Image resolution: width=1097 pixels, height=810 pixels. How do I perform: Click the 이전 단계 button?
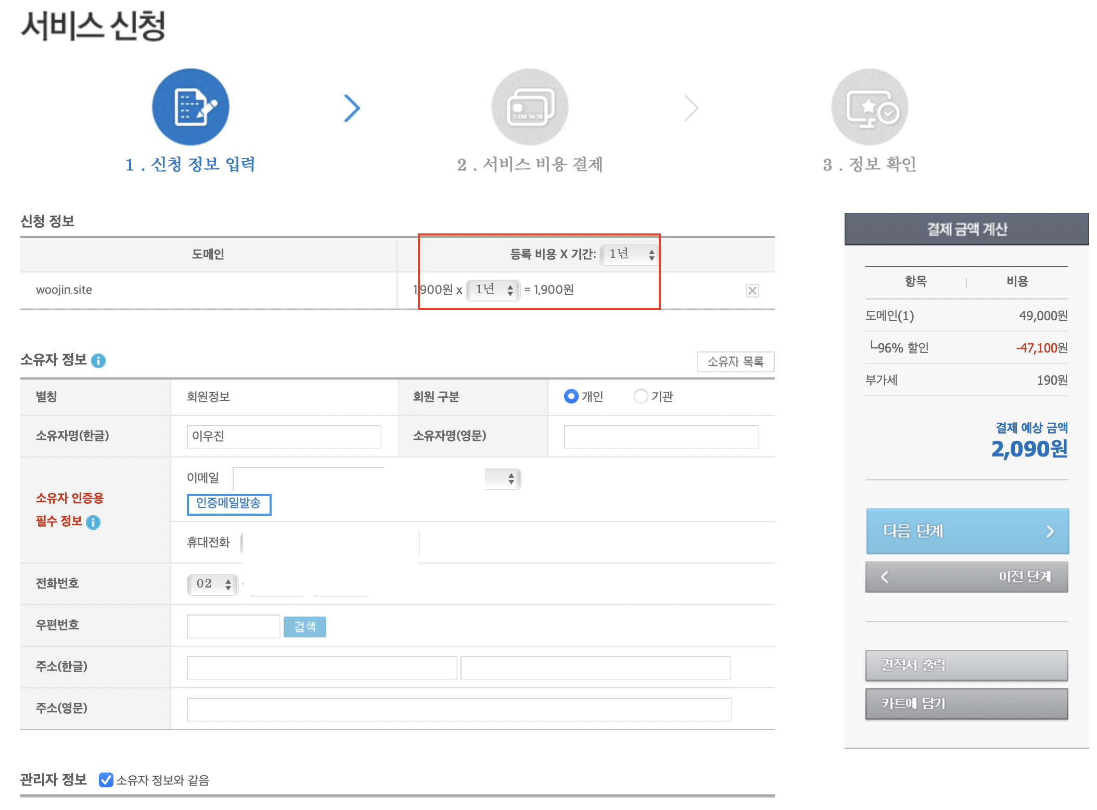click(x=966, y=577)
